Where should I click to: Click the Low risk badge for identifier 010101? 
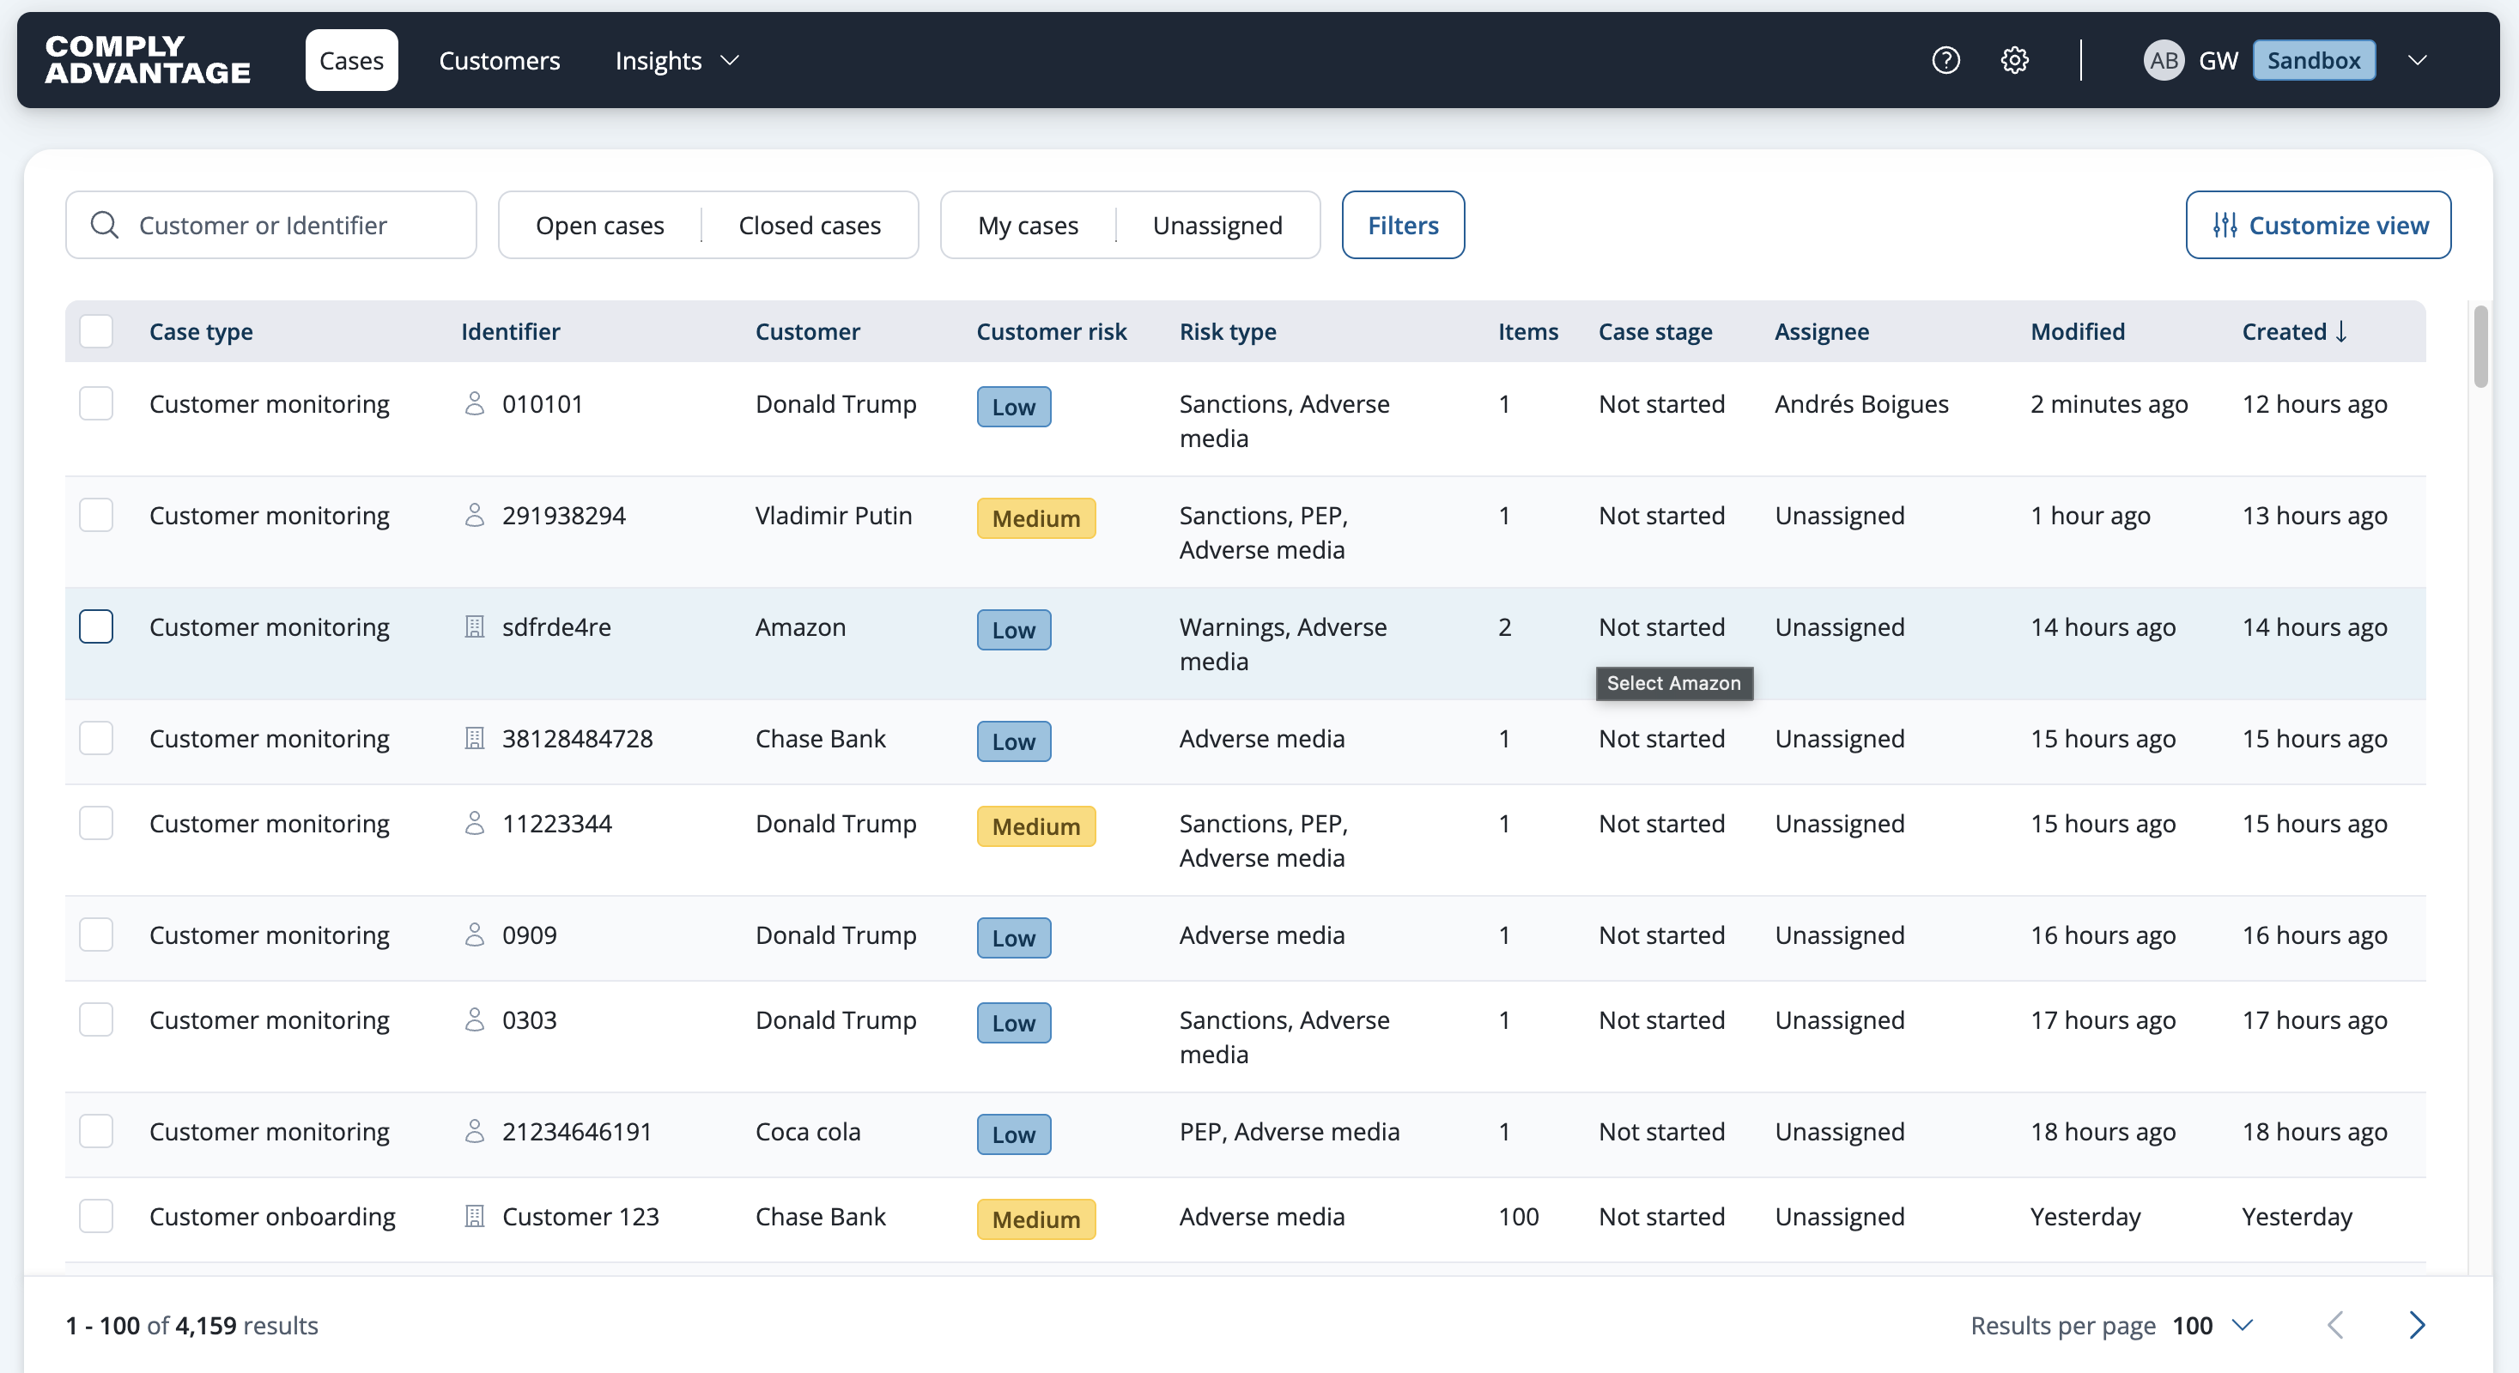click(1014, 407)
